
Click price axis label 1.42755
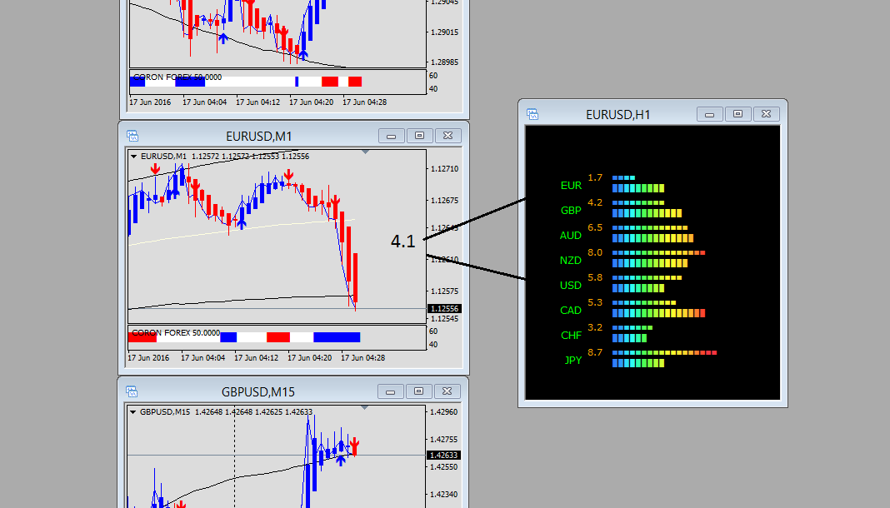pyautogui.click(x=444, y=440)
